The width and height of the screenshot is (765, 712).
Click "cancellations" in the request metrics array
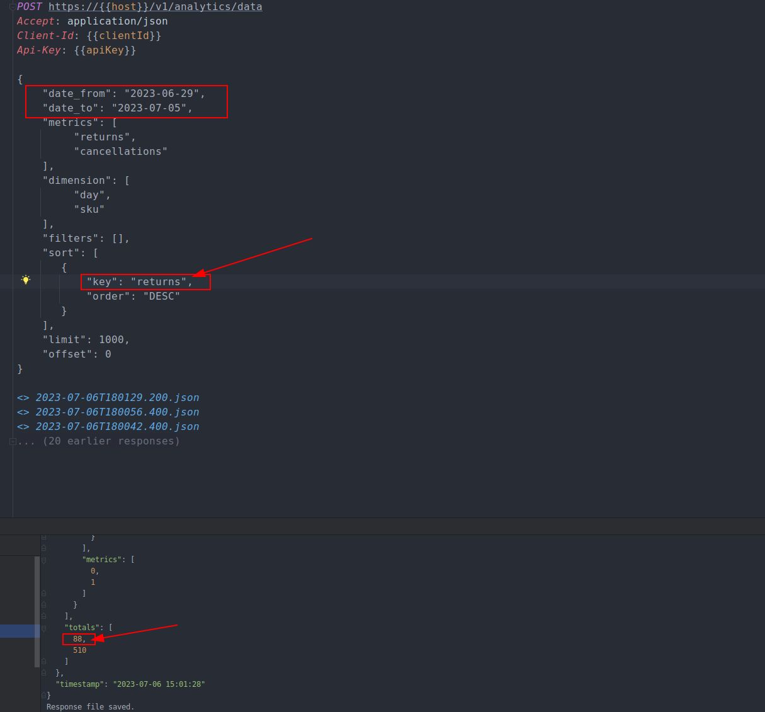point(121,152)
